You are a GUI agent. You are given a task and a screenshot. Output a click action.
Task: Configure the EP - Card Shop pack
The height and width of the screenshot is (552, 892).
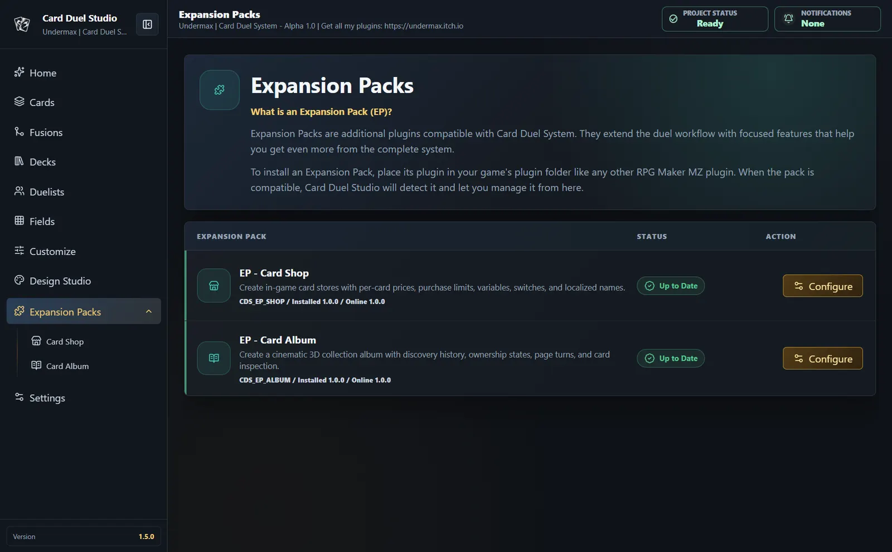tap(822, 286)
